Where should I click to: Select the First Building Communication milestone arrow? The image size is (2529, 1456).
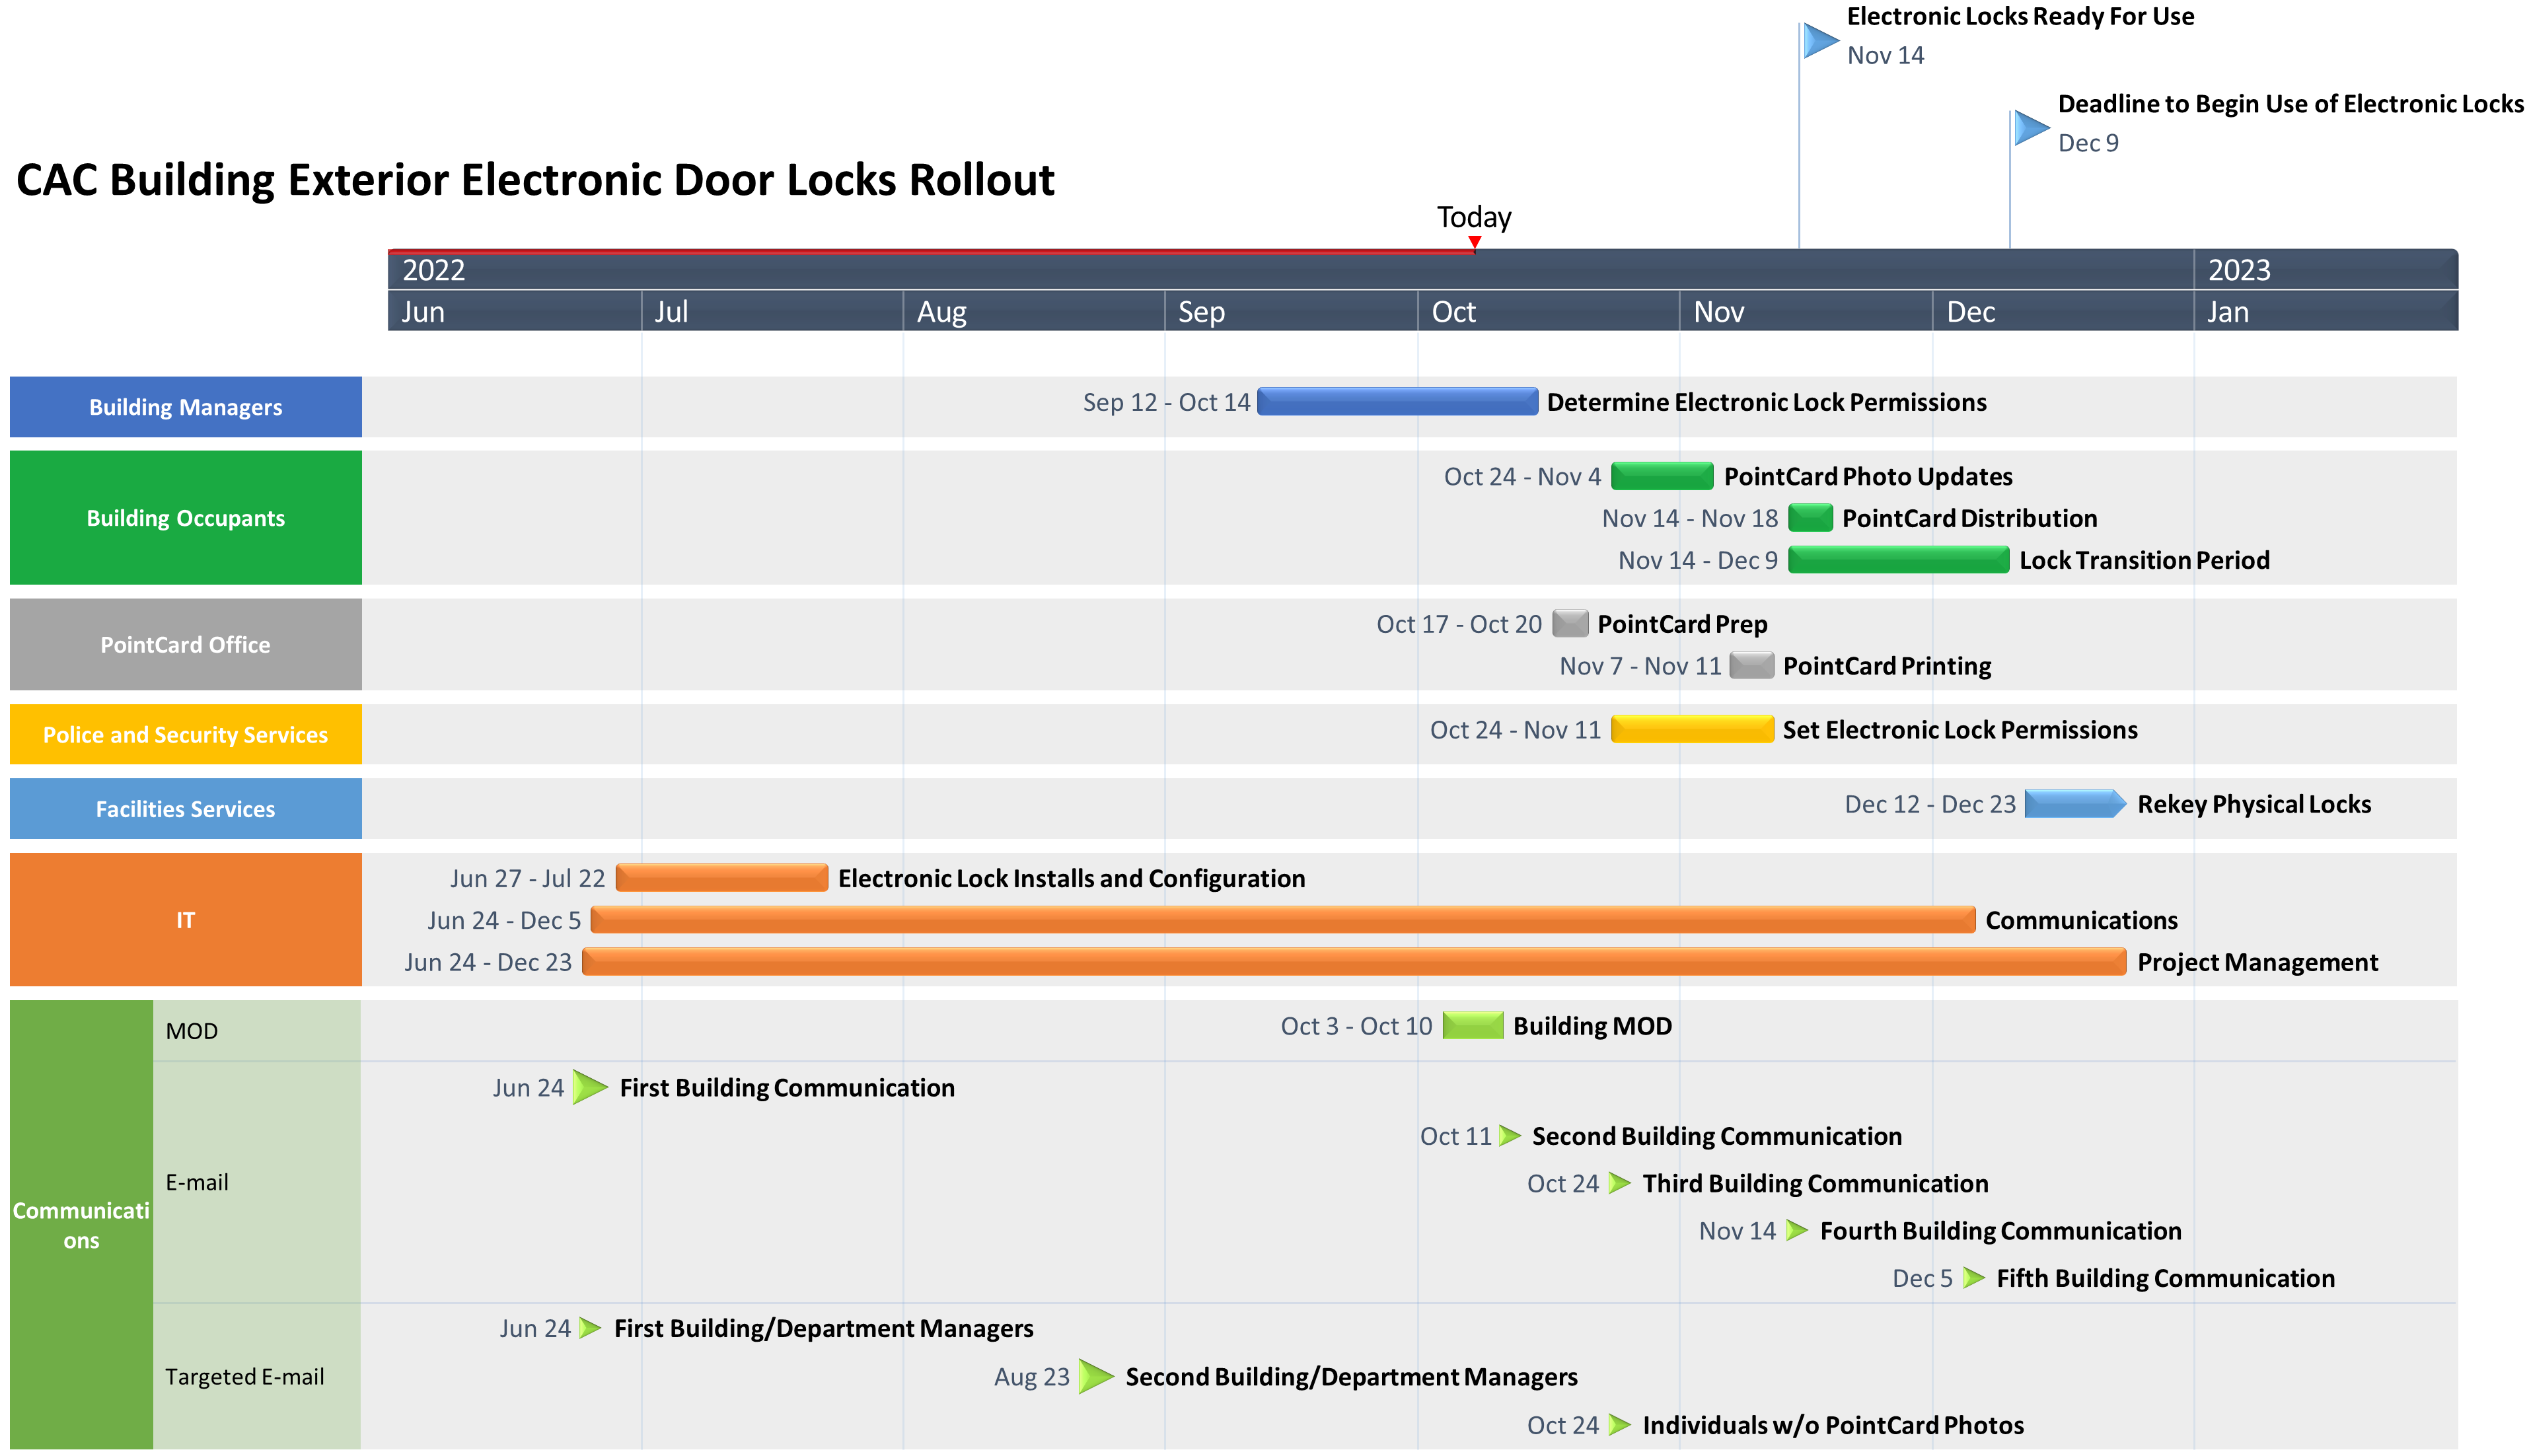click(591, 1087)
